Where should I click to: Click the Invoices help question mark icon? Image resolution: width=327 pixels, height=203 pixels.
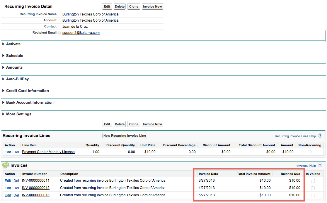(x=320, y=166)
